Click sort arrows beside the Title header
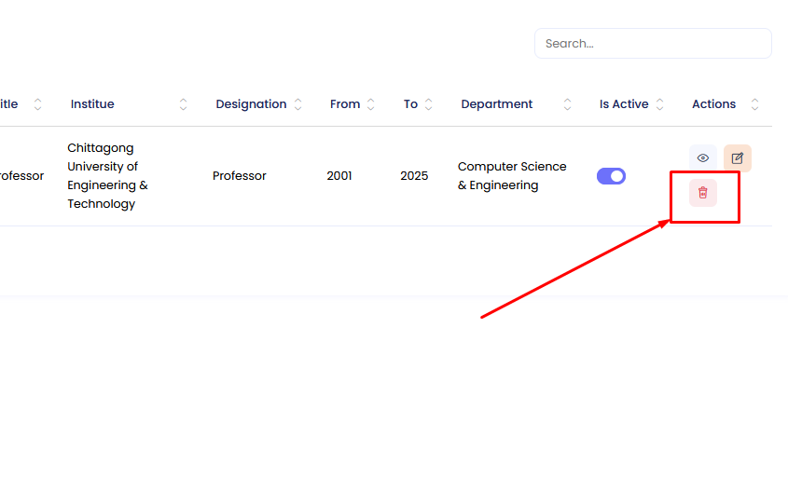Image resolution: width=788 pixels, height=478 pixels. click(x=38, y=104)
